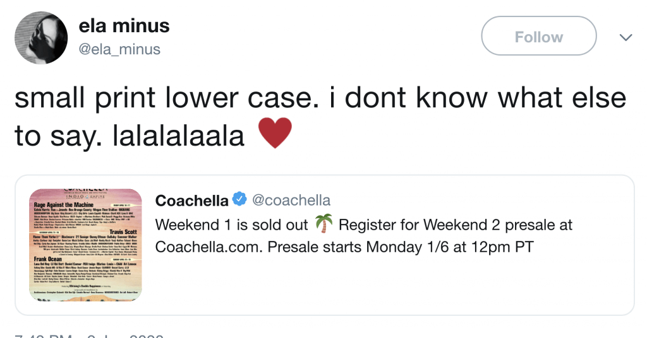The image size is (647, 338).
Task: Click the partially visible tweet timestamp
Action: click(88, 334)
